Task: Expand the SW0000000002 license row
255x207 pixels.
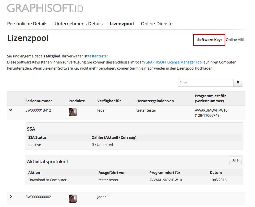Action: [11, 197]
